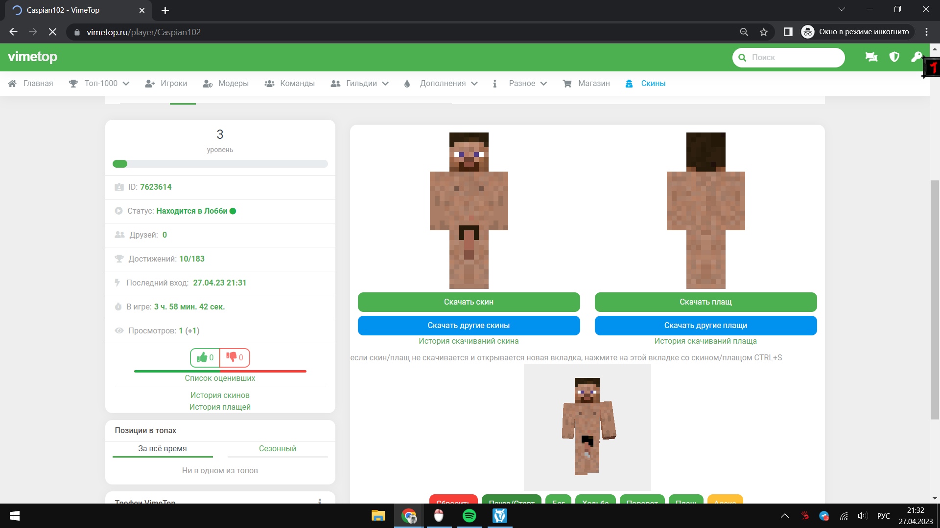Click the thumbs up like button
This screenshot has width=940, height=528.
point(205,357)
